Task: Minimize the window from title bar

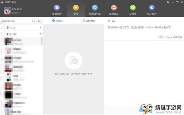Action: 173,2
